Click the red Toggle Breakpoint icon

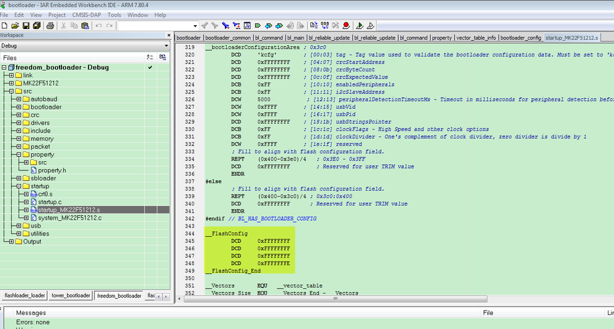(346, 26)
